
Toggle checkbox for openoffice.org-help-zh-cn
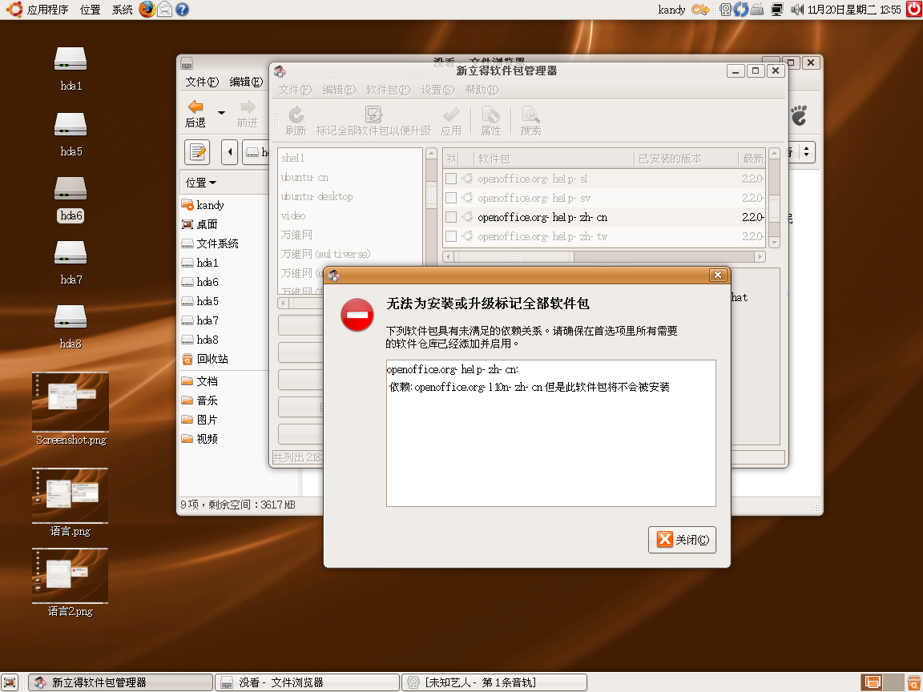click(452, 217)
